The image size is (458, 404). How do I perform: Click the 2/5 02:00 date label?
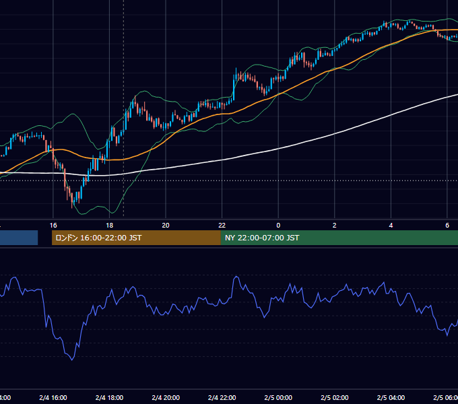(x=335, y=397)
